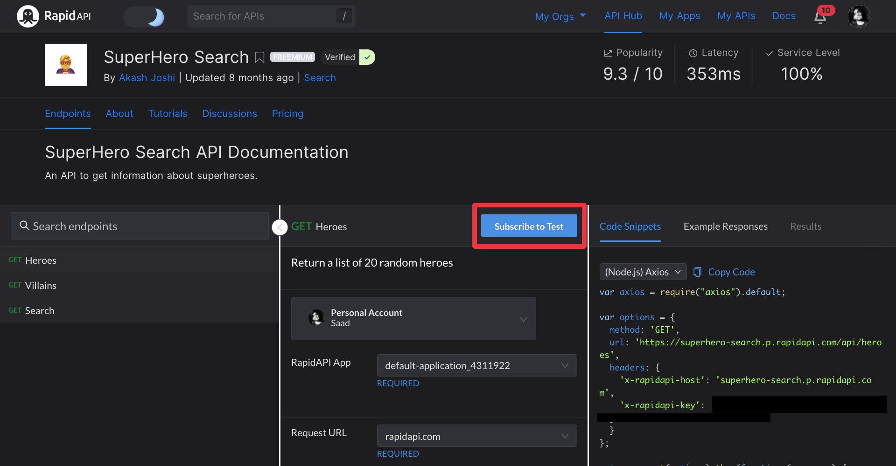The width and height of the screenshot is (896, 466).
Task: Click the SuperHero Search API thumbnail
Action: [x=66, y=65]
